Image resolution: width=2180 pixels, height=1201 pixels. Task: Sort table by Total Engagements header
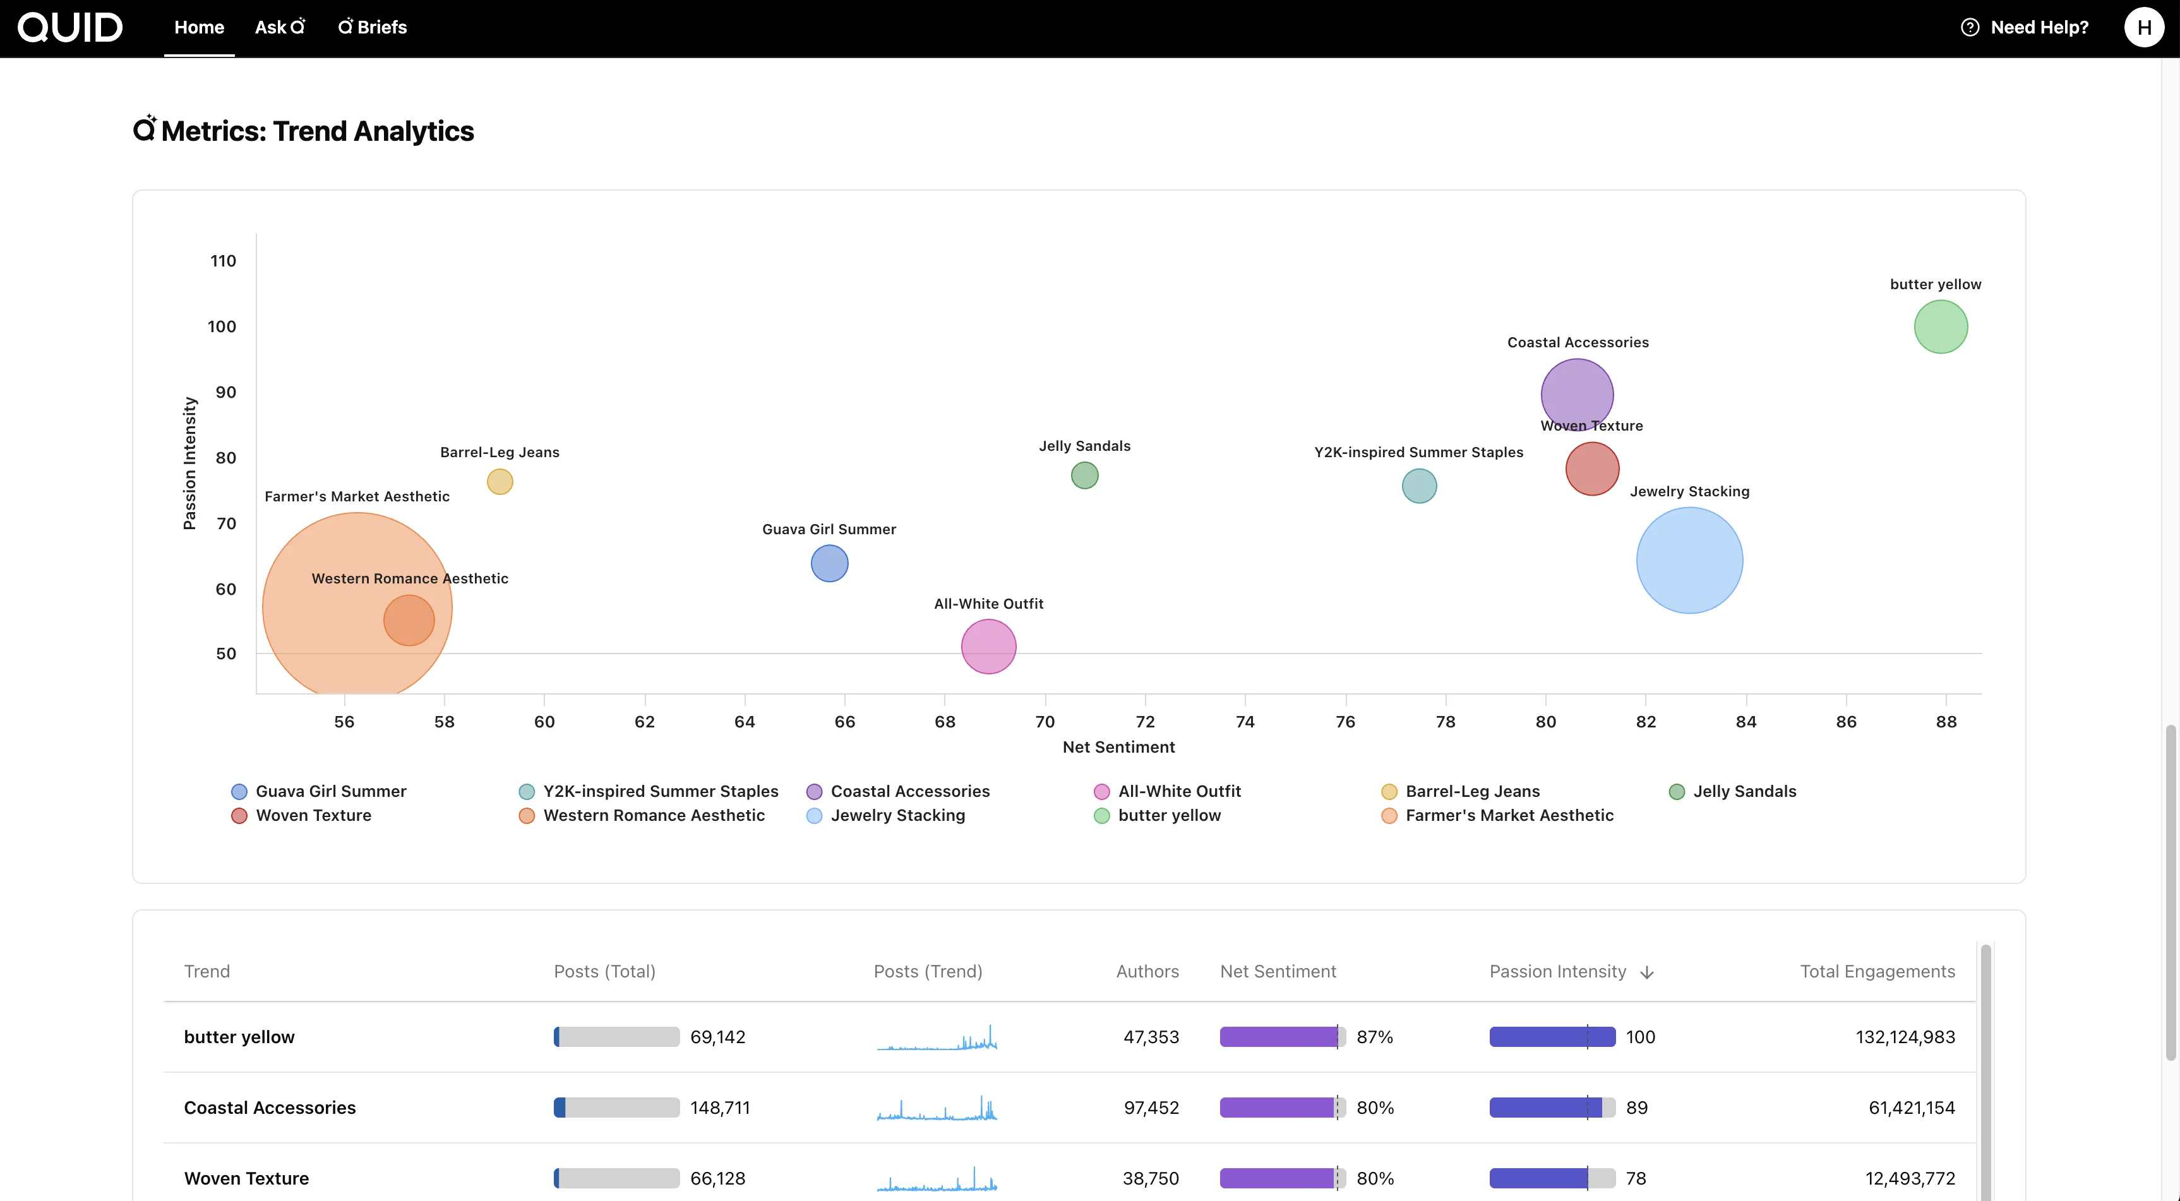tap(1876, 972)
